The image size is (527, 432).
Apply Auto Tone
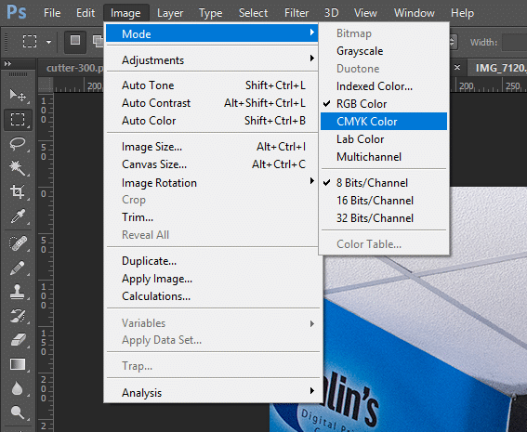[x=212, y=85]
